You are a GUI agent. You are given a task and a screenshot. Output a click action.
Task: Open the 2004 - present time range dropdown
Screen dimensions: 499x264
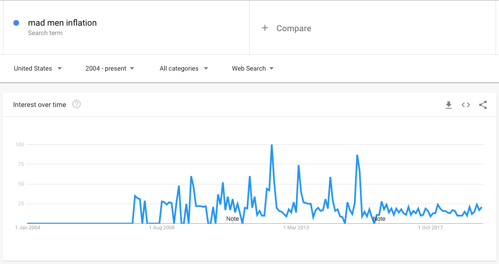pos(110,68)
